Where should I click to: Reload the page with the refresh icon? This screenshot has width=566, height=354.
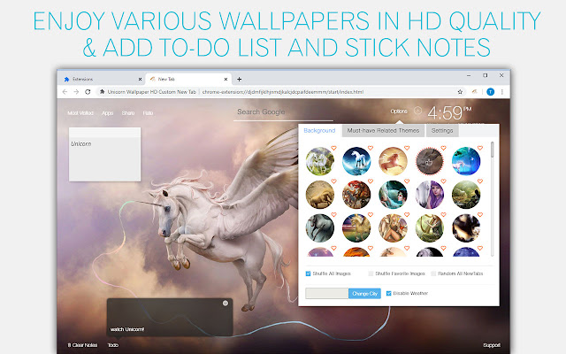[x=88, y=92]
